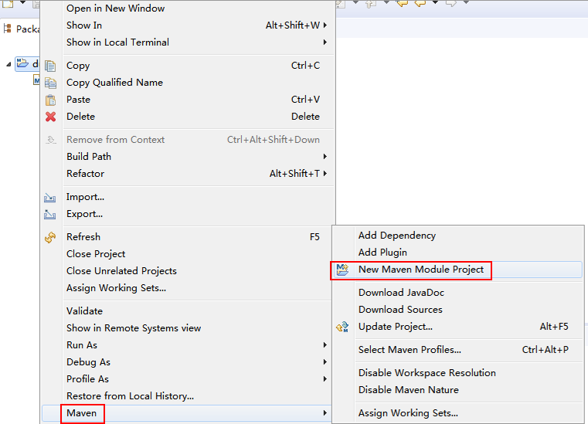Click the Package Explorer view icon
Viewport: 588px width, 424px height.
pyautogui.click(x=7, y=29)
